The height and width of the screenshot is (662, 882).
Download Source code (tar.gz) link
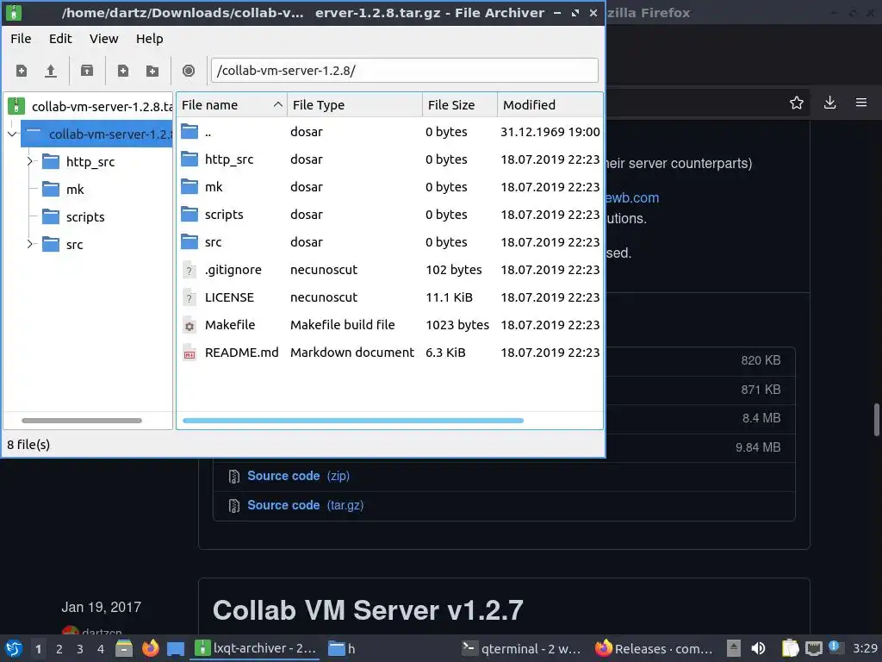click(x=306, y=505)
